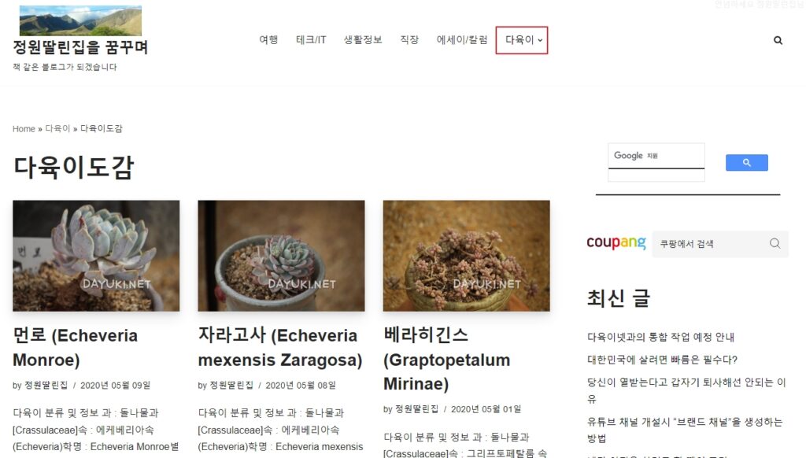The width and height of the screenshot is (806, 458).
Task: Click the 쿠팡에서 검색 input field
Action: (x=711, y=244)
